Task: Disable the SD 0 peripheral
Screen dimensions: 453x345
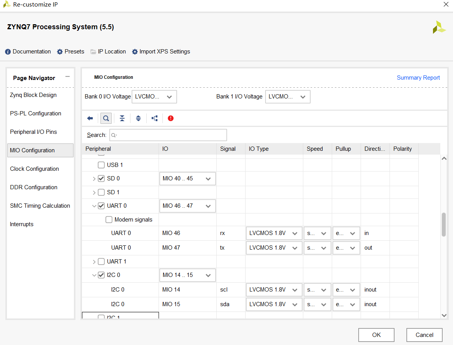Action: (101, 178)
